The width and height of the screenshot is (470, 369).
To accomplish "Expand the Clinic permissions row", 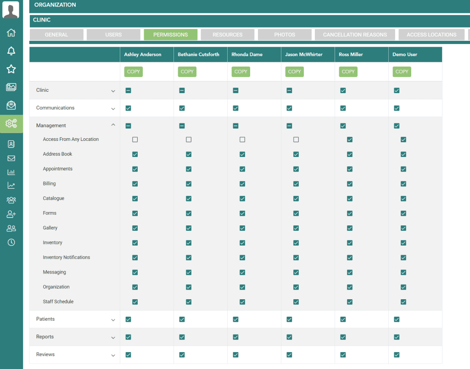I will [113, 91].
